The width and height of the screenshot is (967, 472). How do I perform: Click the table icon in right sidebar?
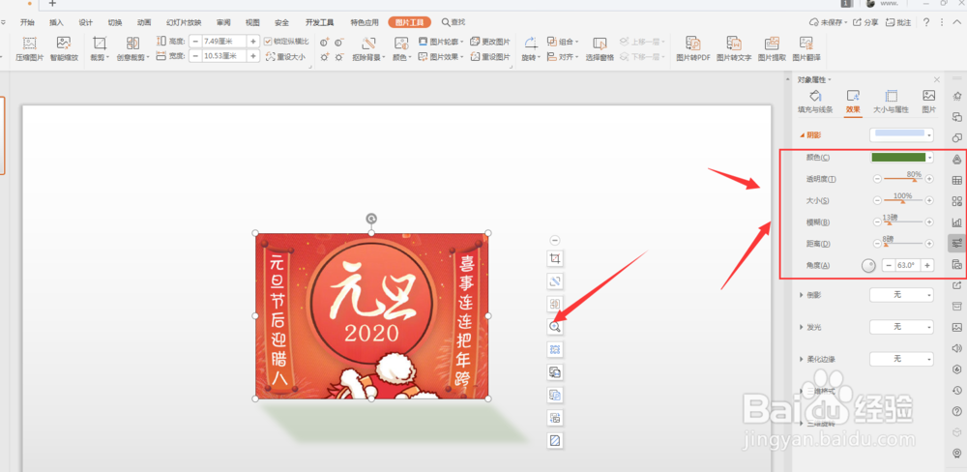coord(957,180)
